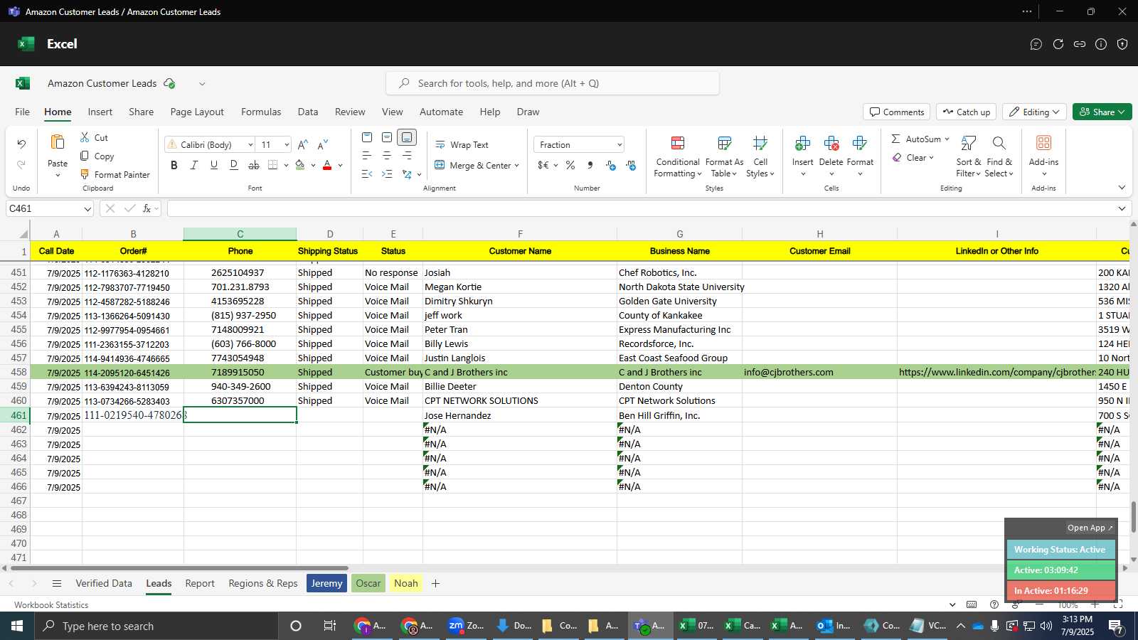Image resolution: width=1138 pixels, height=640 pixels.
Task: Click the increase decimal icon
Action: (611, 165)
